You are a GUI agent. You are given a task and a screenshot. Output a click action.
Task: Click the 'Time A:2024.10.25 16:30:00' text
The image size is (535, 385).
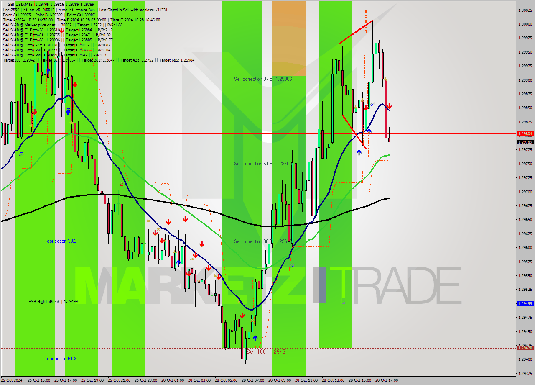coord(28,20)
